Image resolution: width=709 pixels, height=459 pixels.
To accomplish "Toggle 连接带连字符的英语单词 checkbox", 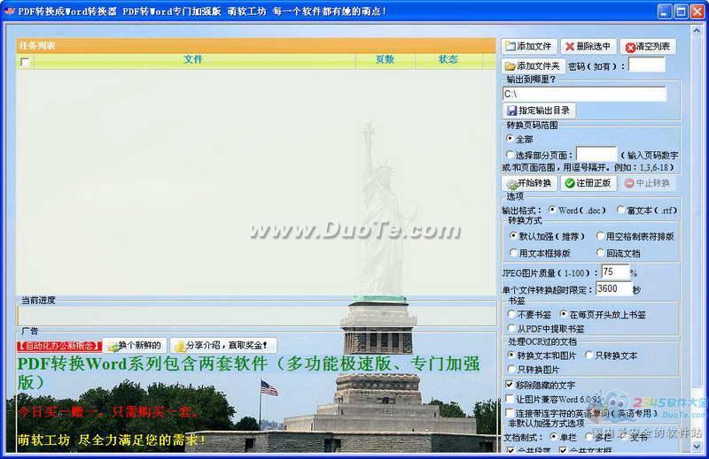I will [510, 413].
